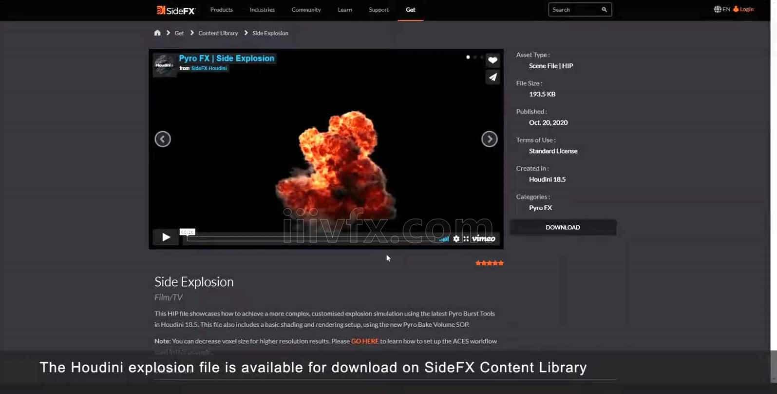777x394 pixels.
Task: Click the Login user icon
Action: tap(736, 9)
